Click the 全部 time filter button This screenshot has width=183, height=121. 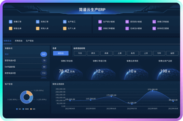172,53
